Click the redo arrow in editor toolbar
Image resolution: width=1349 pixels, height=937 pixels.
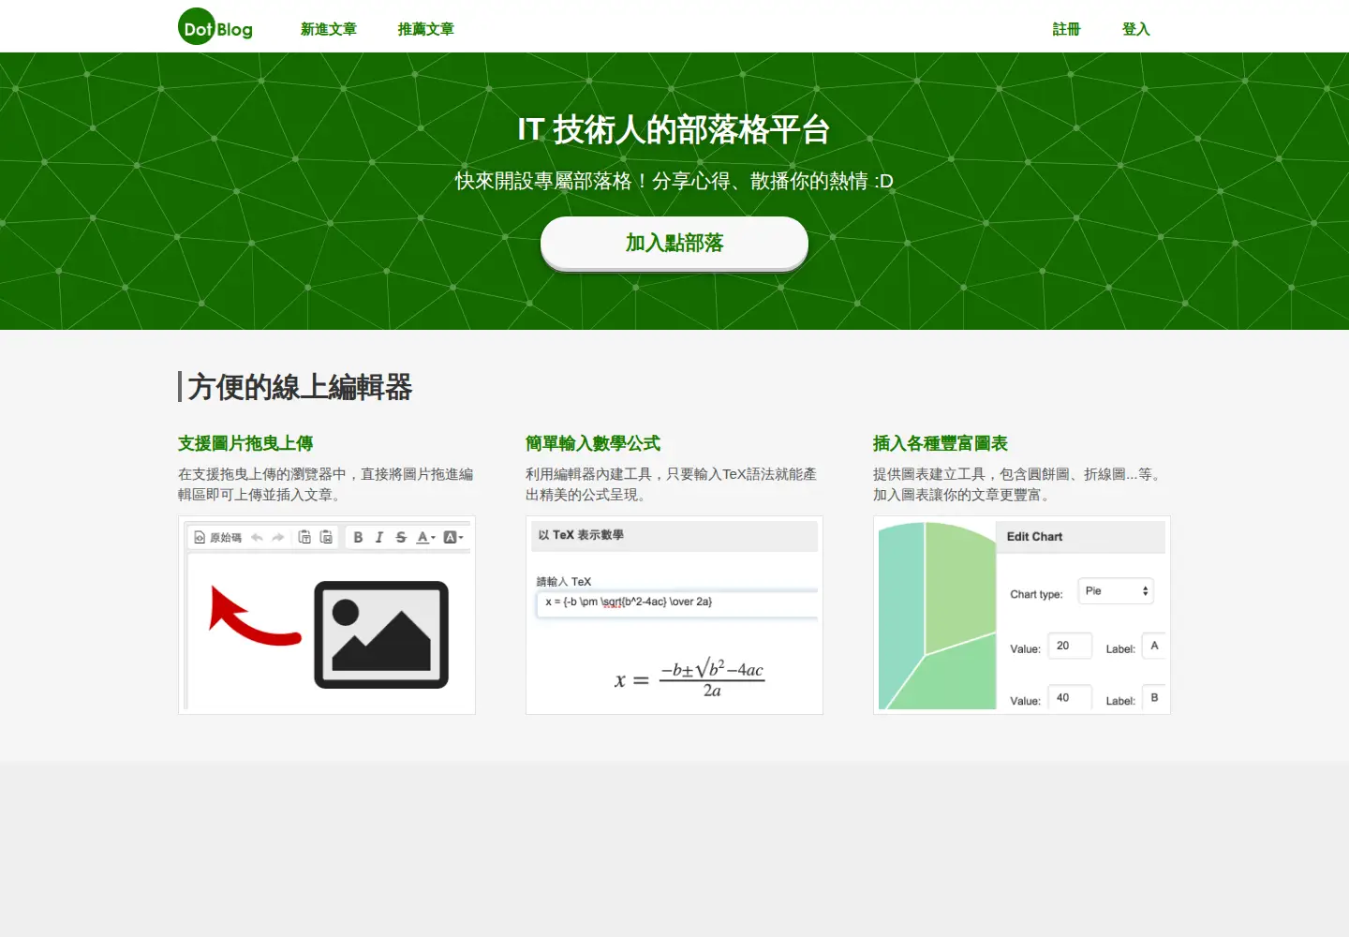coord(277,537)
